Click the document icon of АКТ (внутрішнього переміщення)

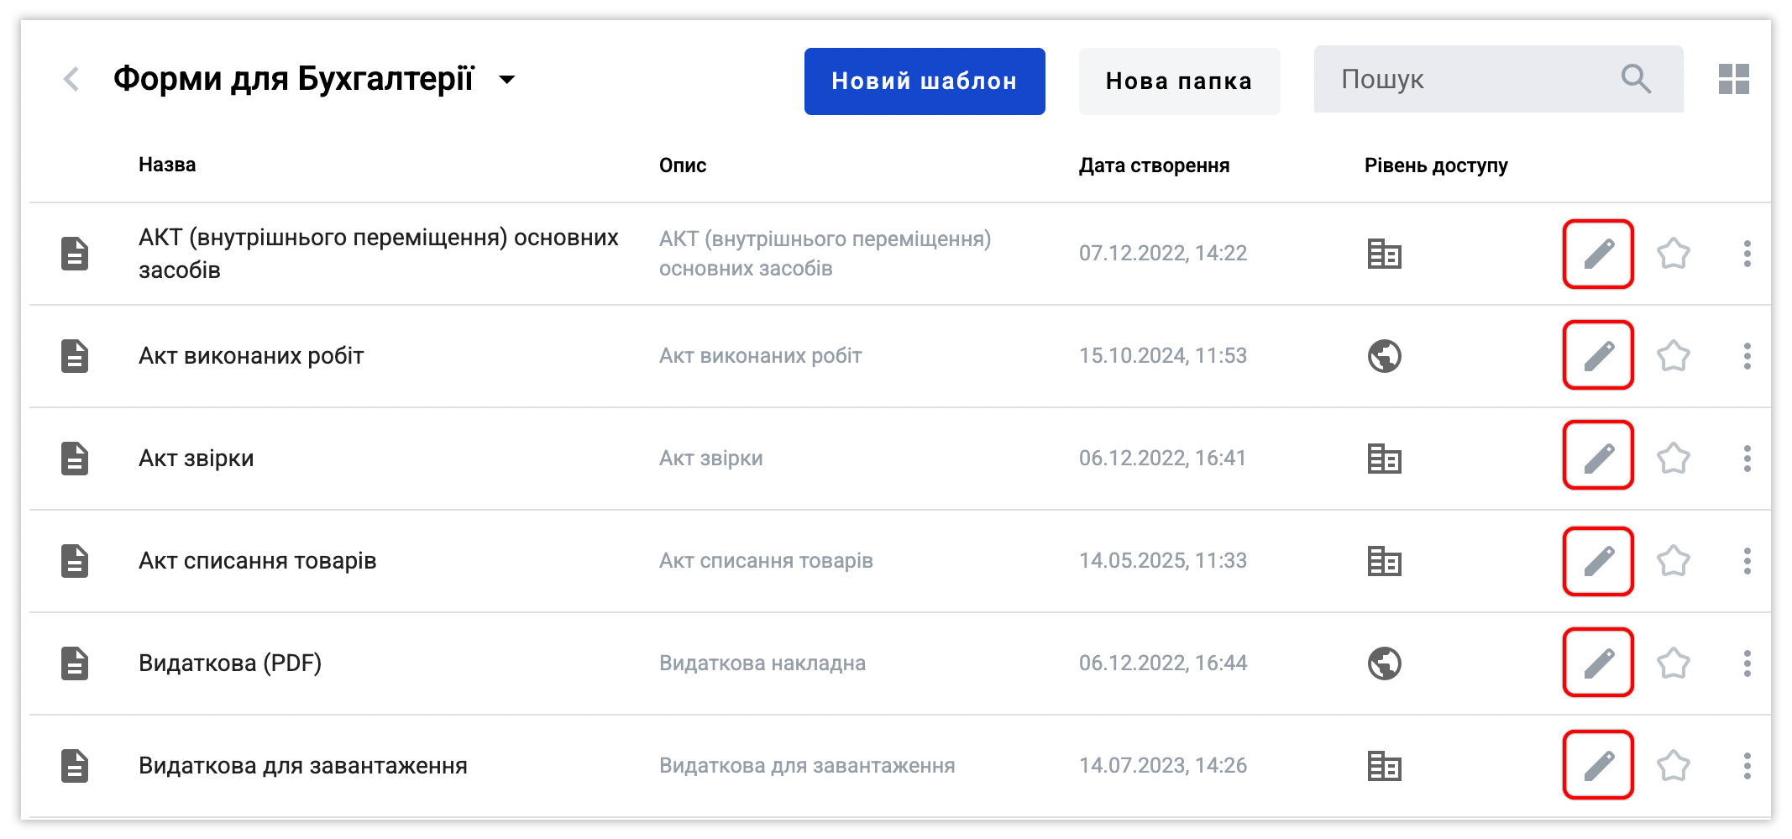point(75,254)
